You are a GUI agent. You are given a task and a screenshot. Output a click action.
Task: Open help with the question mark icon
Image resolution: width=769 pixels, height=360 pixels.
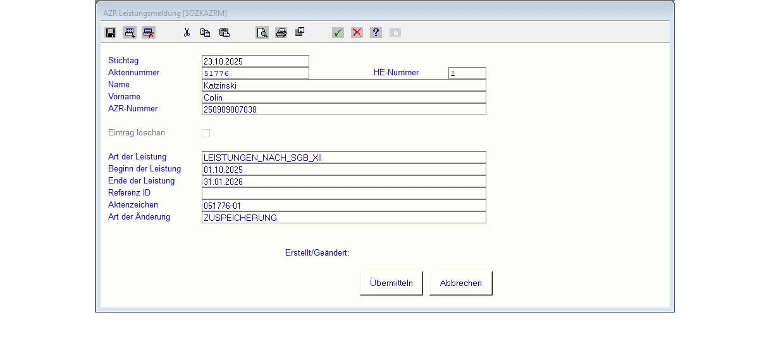coord(376,32)
